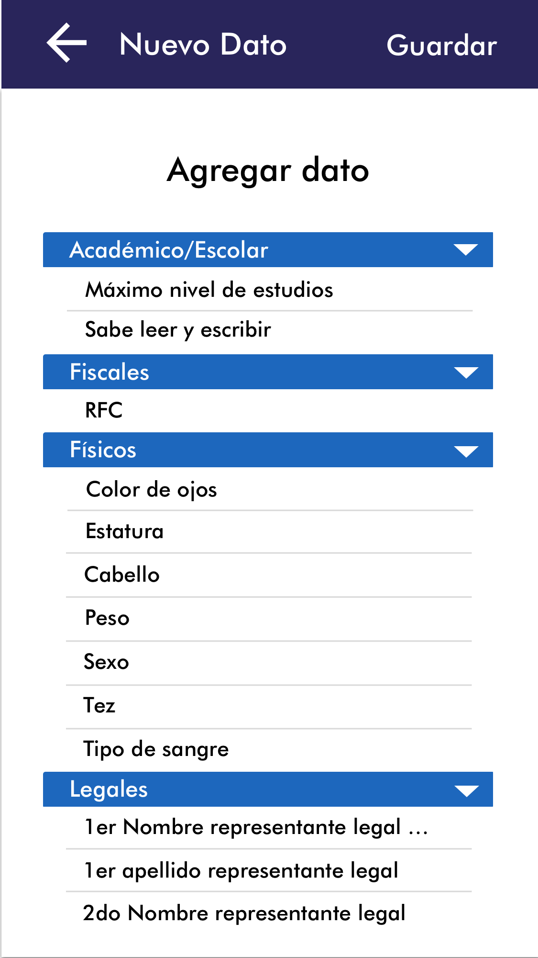Tap the back arrow icon

[x=66, y=43]
